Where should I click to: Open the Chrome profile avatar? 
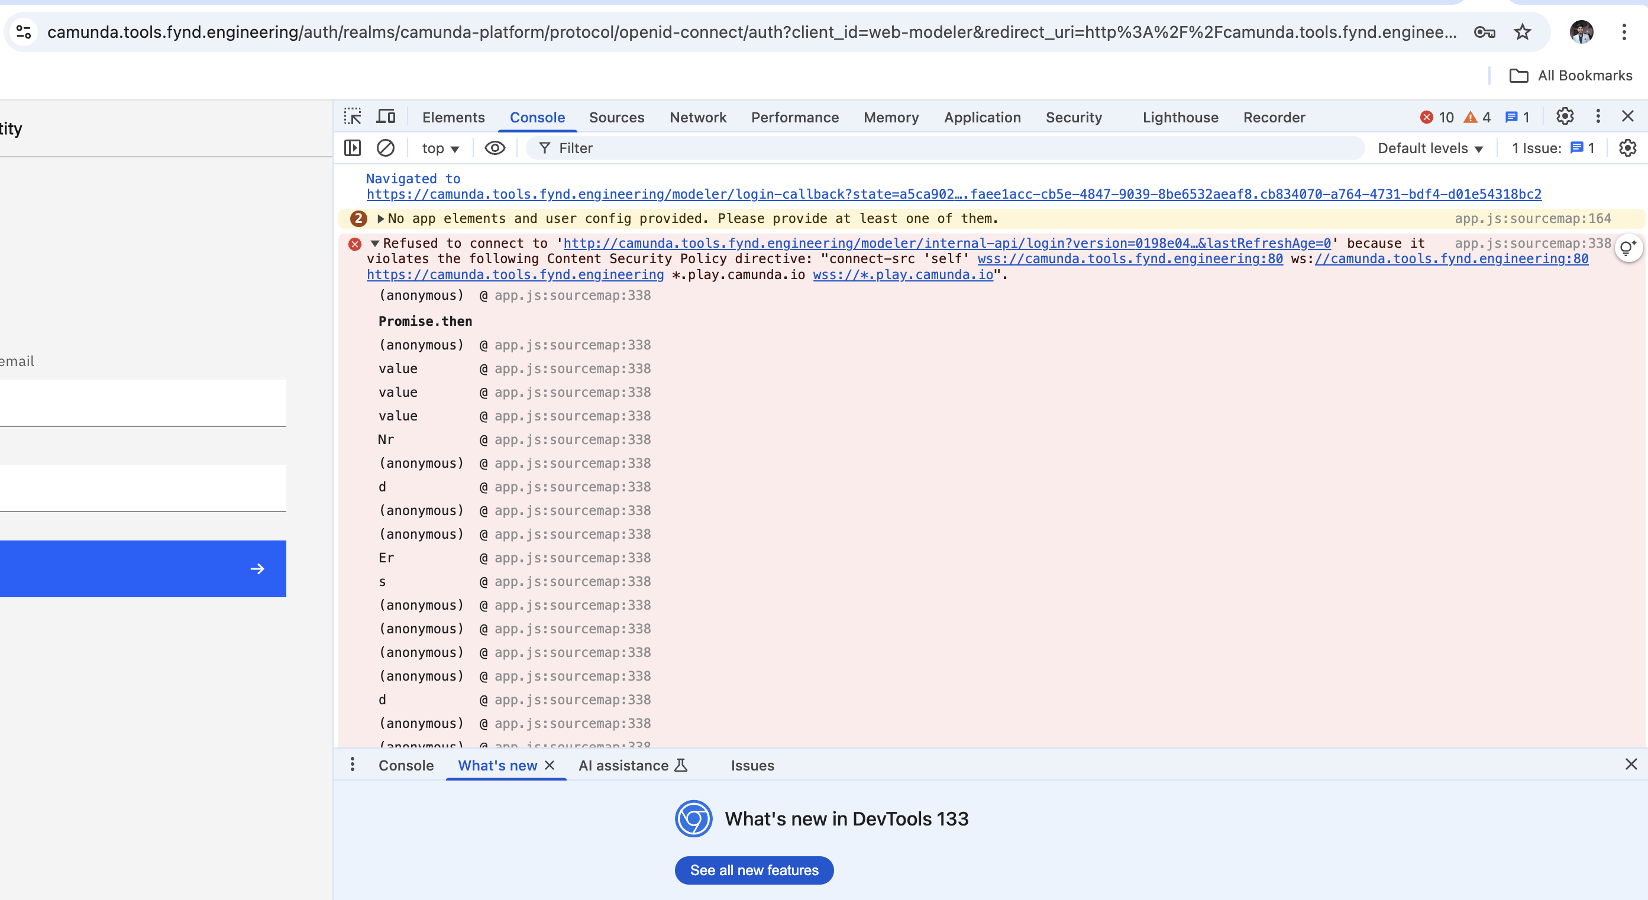[1581, 32]
